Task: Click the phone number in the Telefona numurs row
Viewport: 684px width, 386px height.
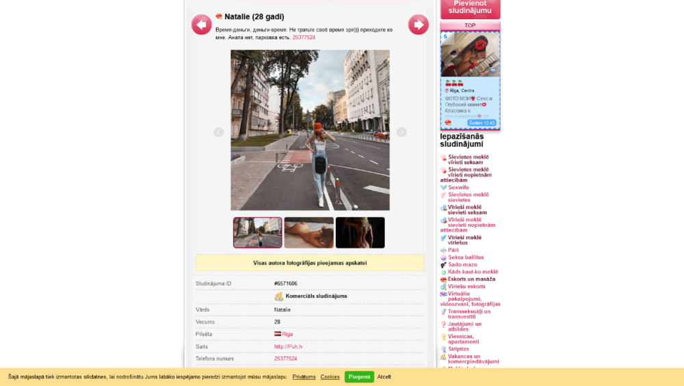Action: [285, 359]
